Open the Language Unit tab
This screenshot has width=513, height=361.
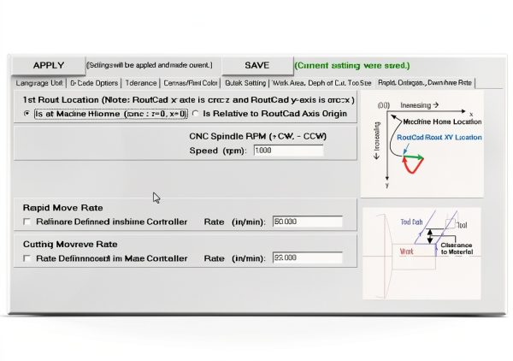pos(39,83)
